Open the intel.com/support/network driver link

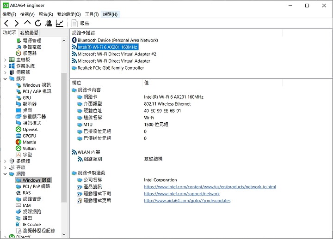[182, 194]
